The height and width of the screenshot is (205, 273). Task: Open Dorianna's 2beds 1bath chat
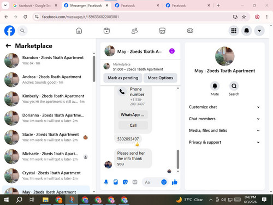point(46,118)
